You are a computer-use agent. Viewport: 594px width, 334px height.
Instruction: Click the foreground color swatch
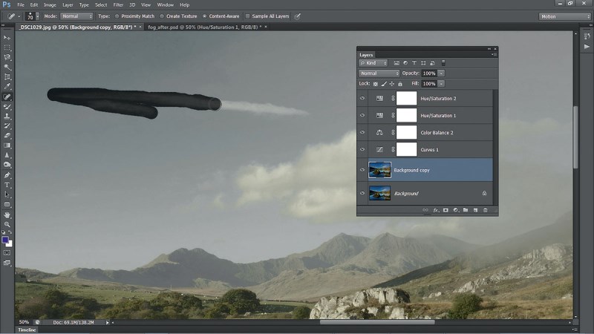(5, 240)
